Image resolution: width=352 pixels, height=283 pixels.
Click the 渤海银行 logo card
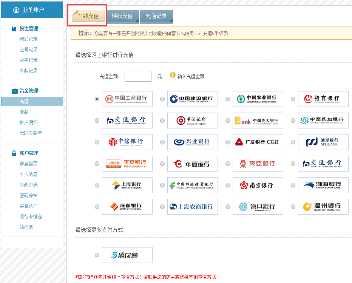[323, 185]
